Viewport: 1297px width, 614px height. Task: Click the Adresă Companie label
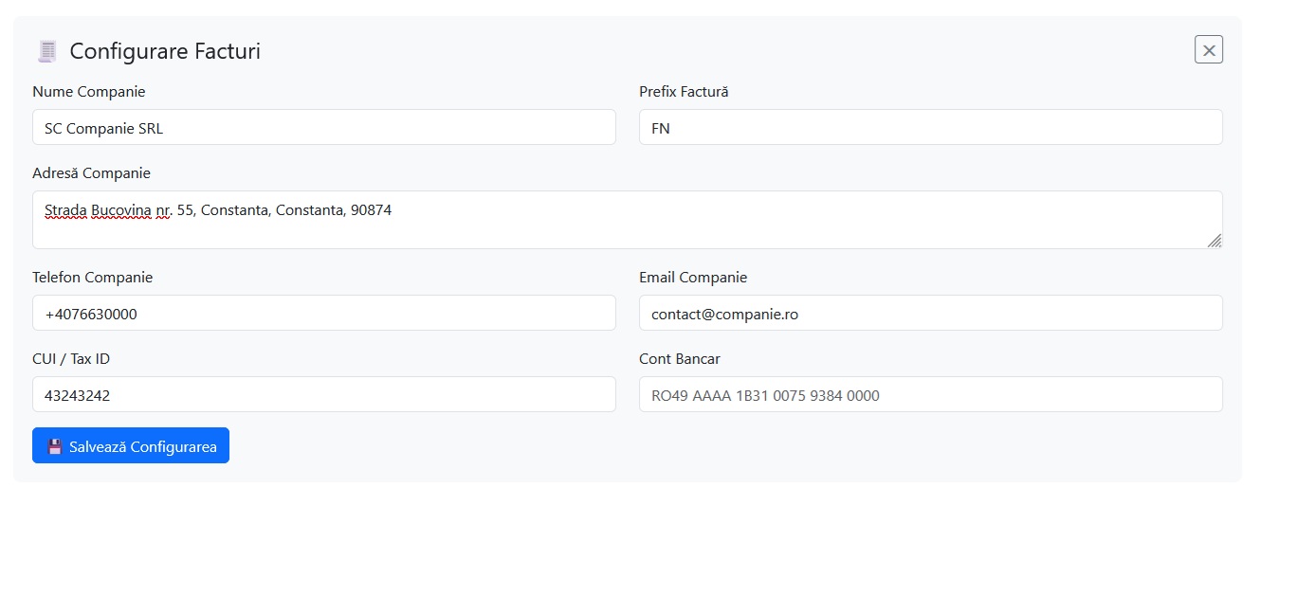tap(91, 173)
